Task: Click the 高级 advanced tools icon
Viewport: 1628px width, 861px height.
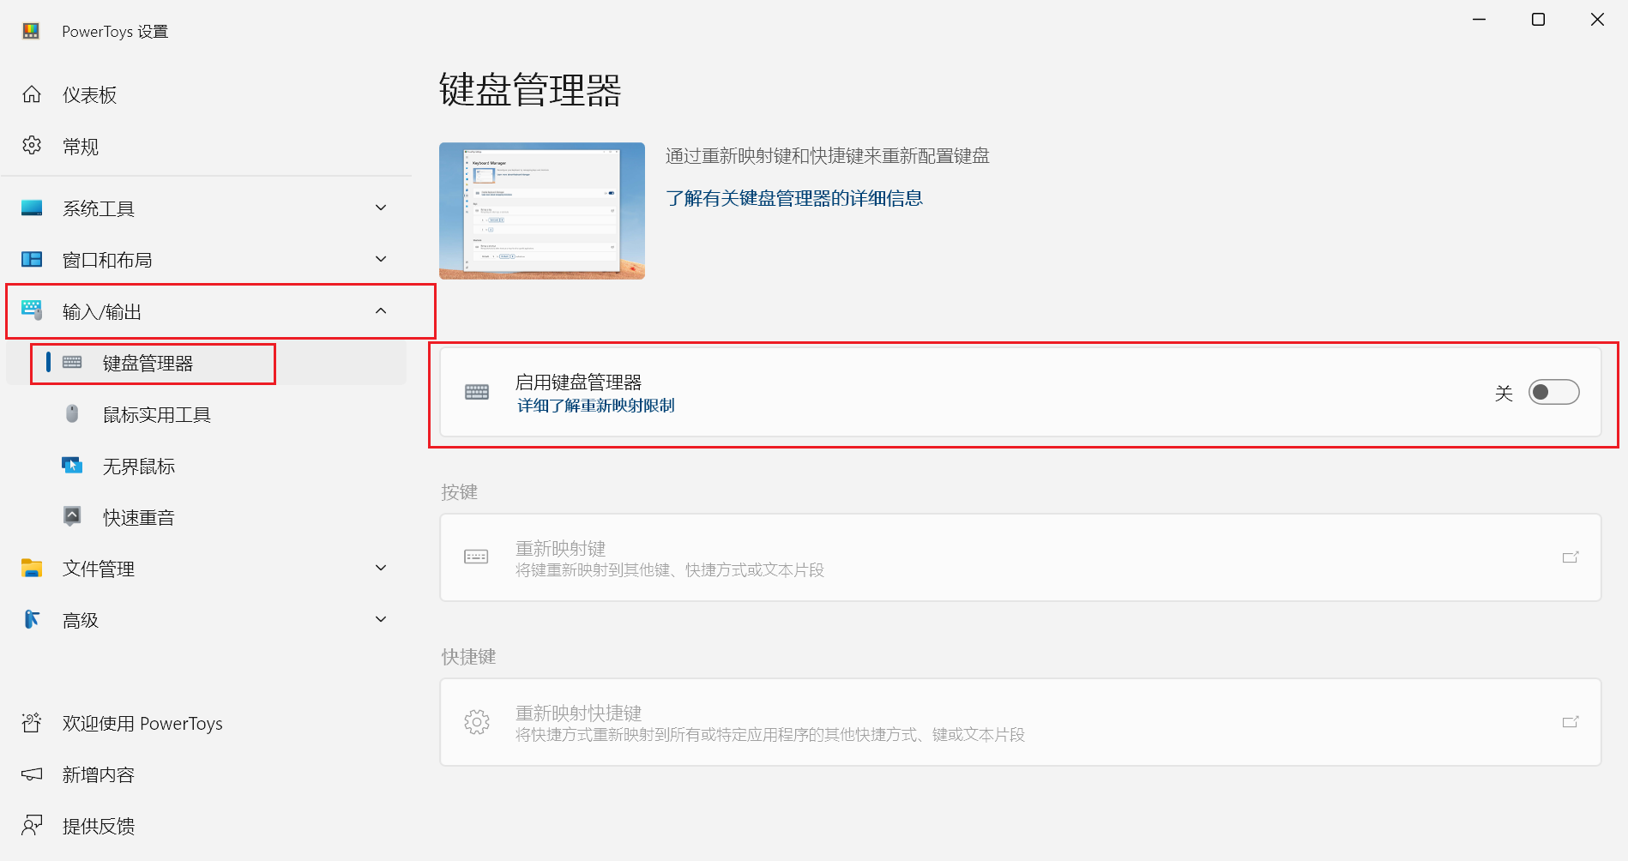Action: 32,619
